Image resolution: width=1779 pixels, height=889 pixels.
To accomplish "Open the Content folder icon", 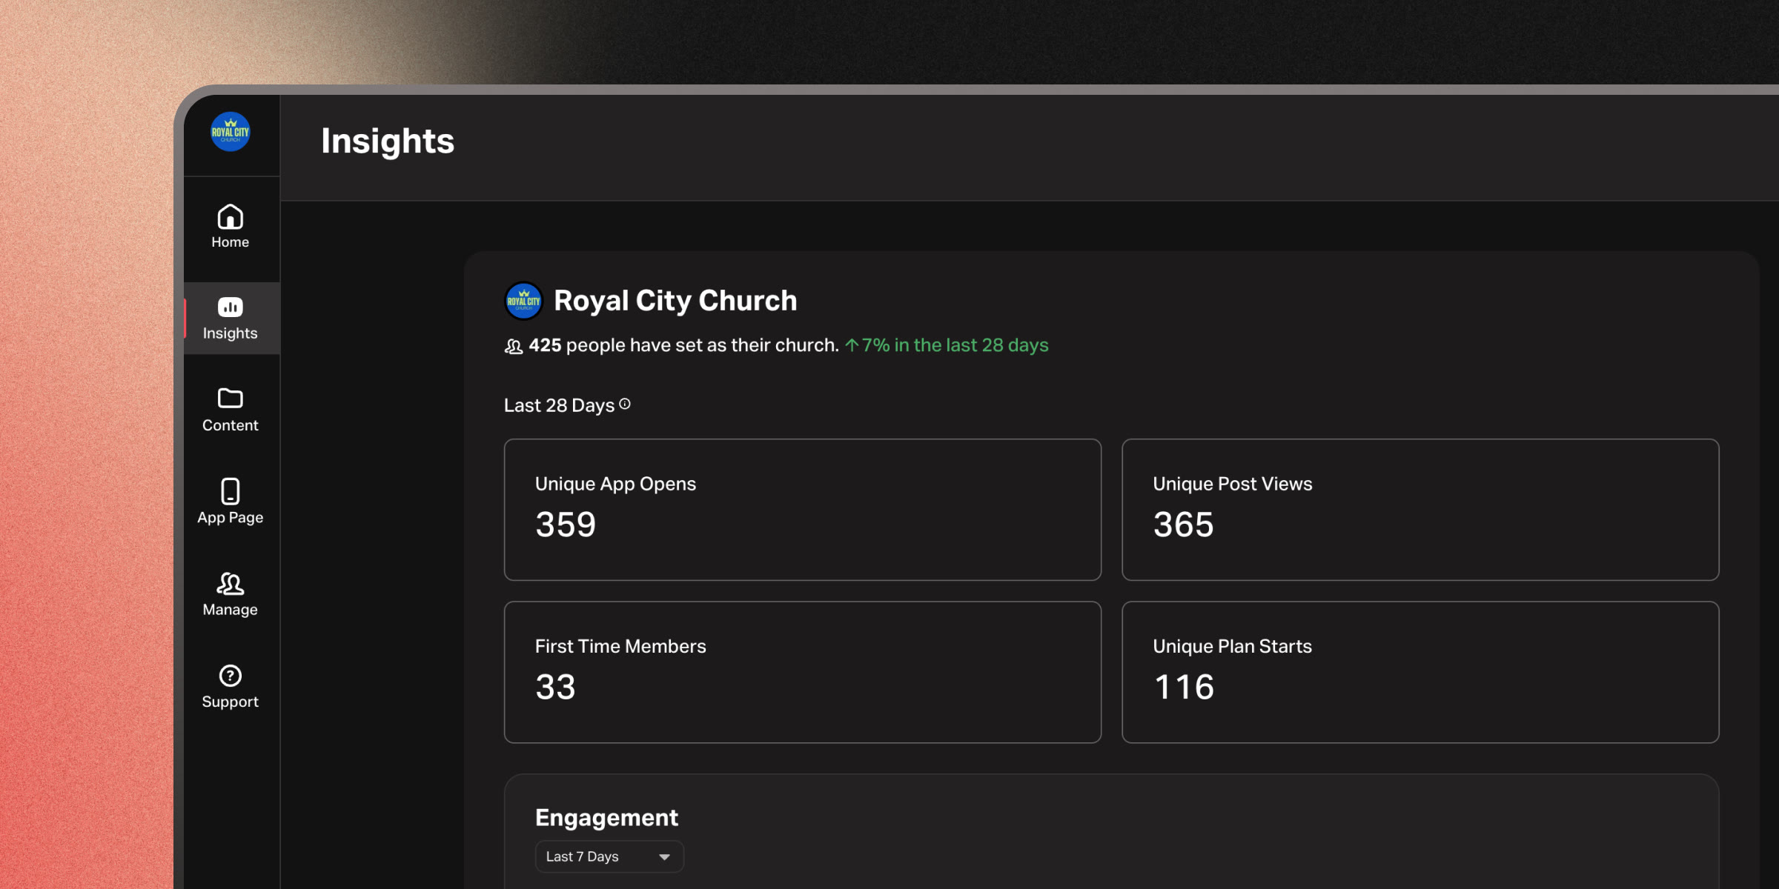I will [231, 398].
